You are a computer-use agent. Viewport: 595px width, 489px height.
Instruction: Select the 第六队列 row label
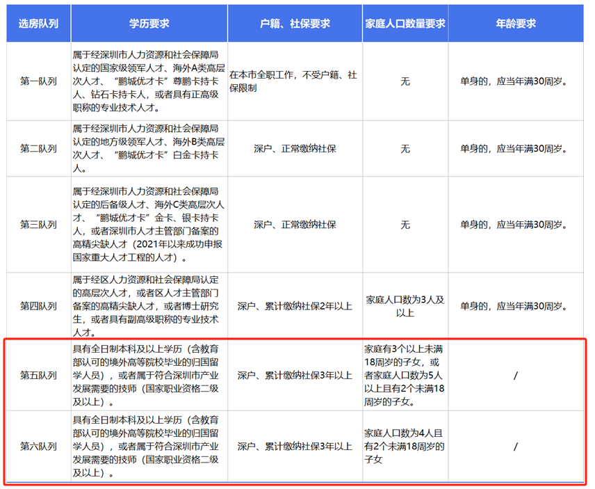click(38, 446)
